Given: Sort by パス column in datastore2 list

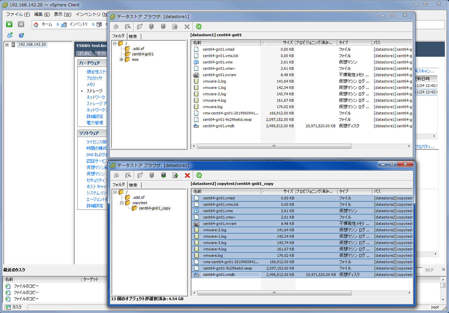Looking at the screenshot, I should (392, 192).
